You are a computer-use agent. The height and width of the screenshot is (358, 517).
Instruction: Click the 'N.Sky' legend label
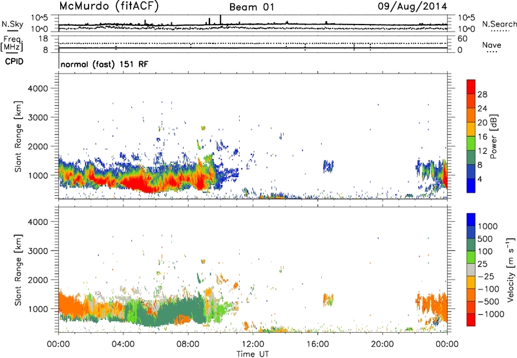(12, 24)
